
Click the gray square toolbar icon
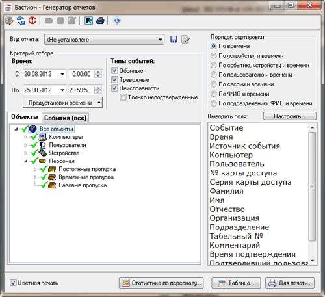click(x=60, y=21)
